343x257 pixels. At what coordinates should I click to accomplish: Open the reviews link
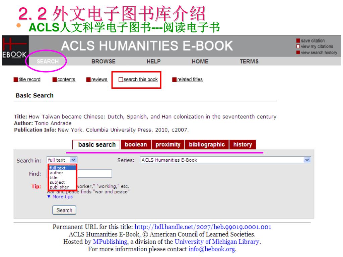[x=99, y=80]
